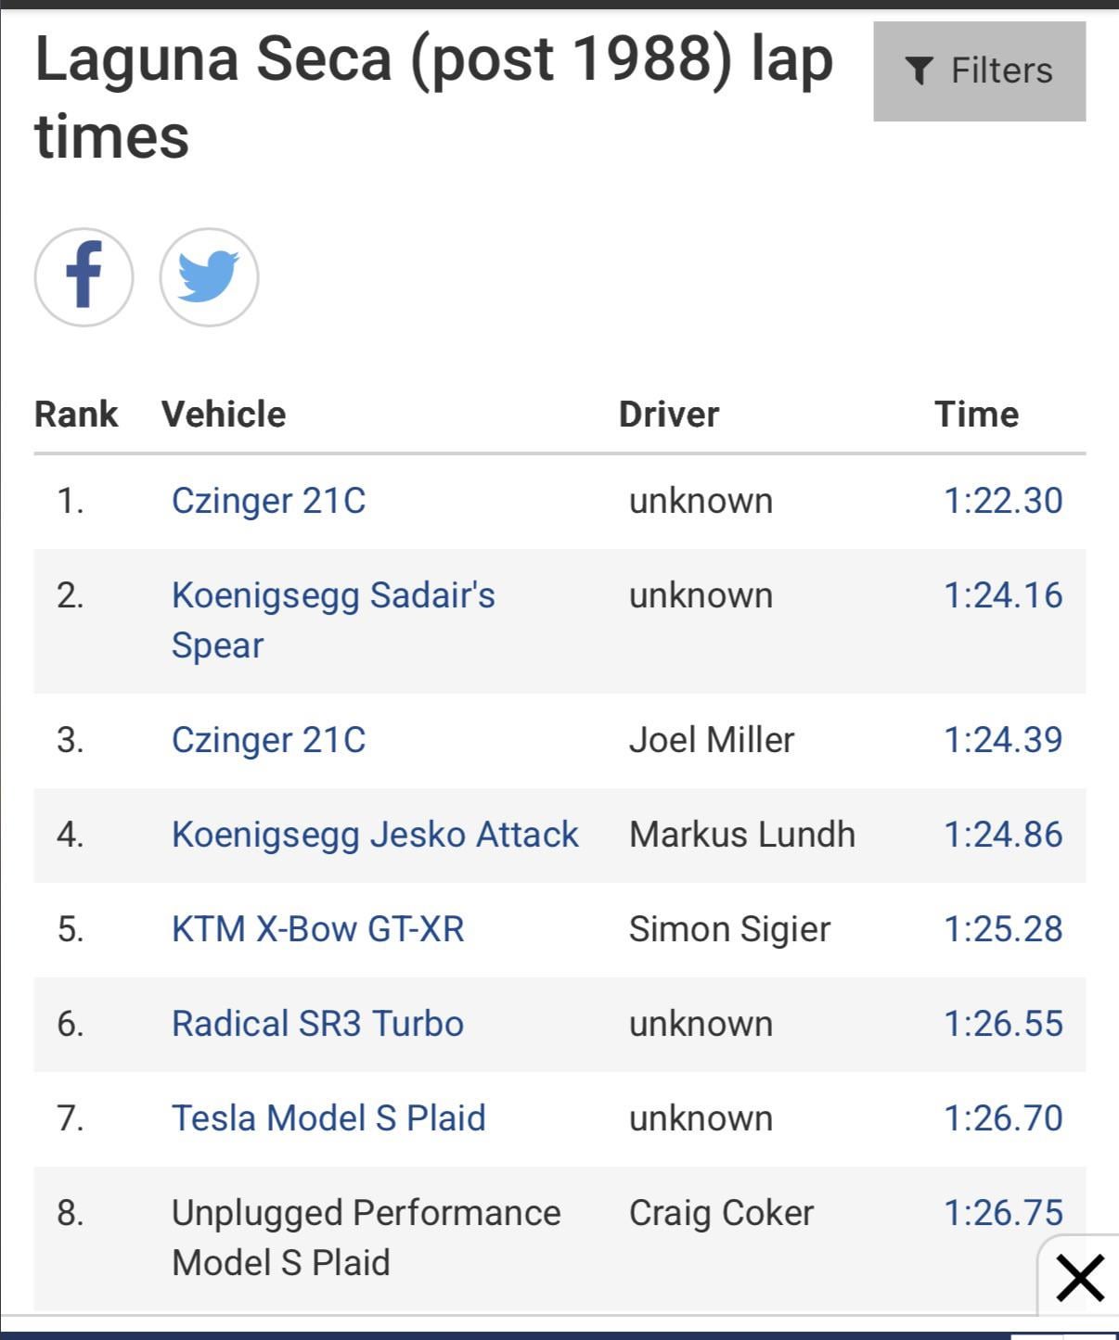Share page via Twitter icon
Viewport: 1119px width, 1340px height.
click(209, 277)
